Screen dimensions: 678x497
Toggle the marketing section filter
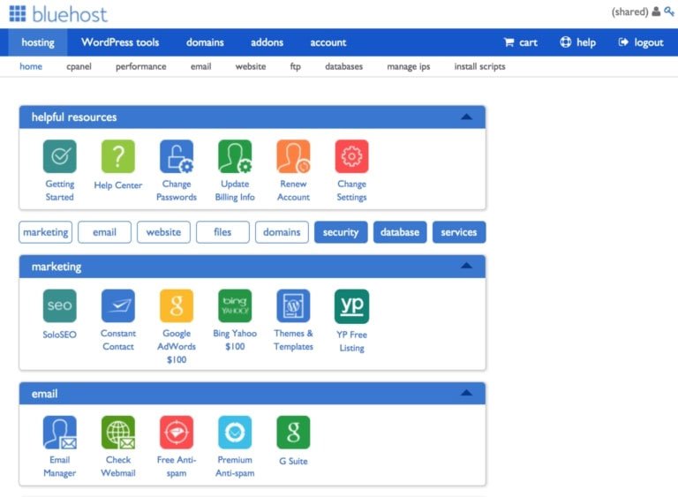45,232
